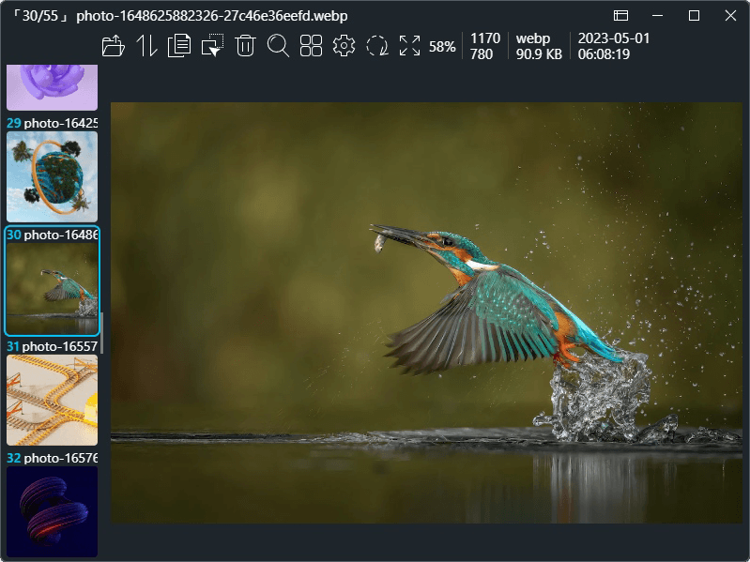750x562 pixels.
Task: Click the webp 90.9 KB file info
Action: [x=539, y=46]
